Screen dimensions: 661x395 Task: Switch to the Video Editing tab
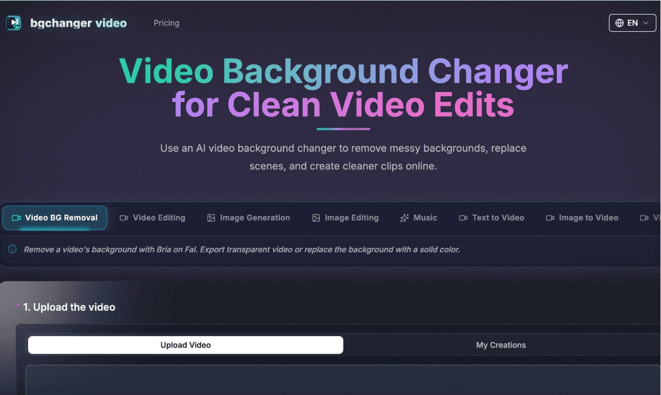coord(152,218)
